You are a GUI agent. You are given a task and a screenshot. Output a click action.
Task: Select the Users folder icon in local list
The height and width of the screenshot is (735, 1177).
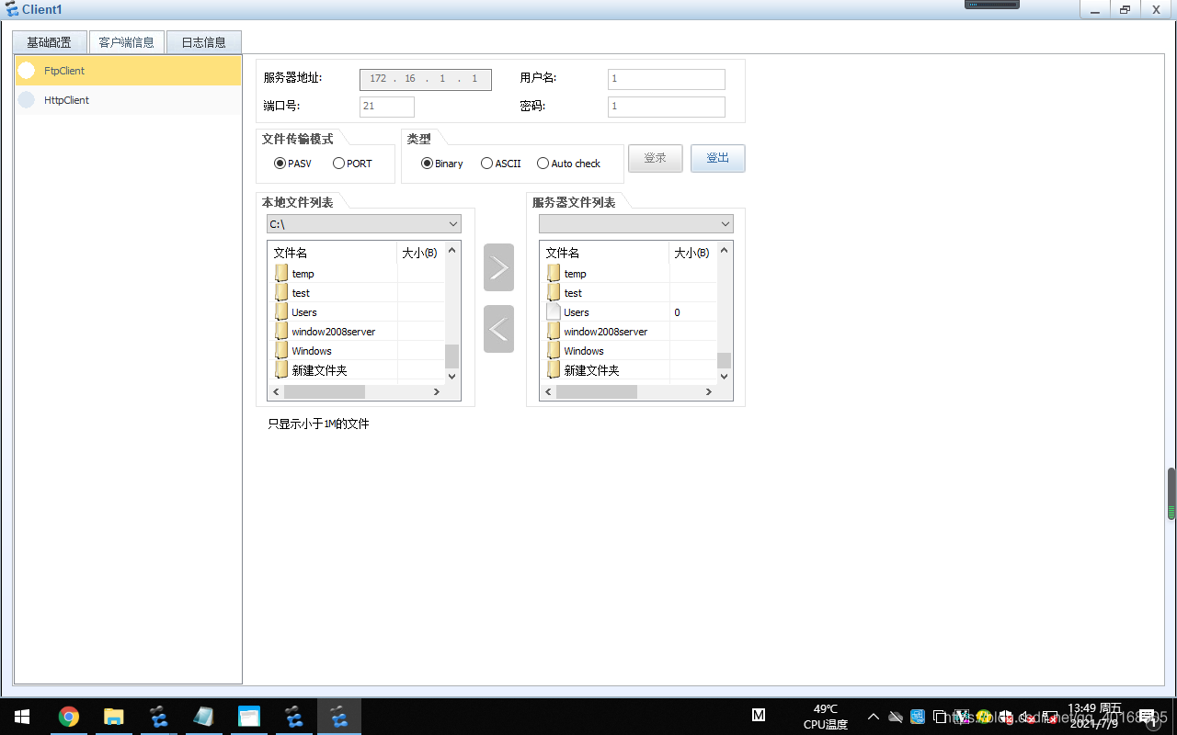(281, 311)
